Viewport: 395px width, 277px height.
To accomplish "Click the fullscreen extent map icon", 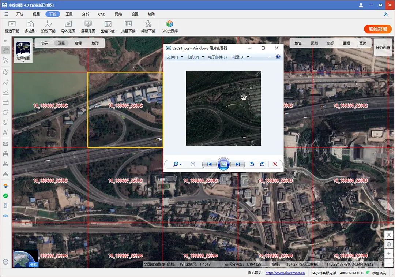I will click(389, 235).
